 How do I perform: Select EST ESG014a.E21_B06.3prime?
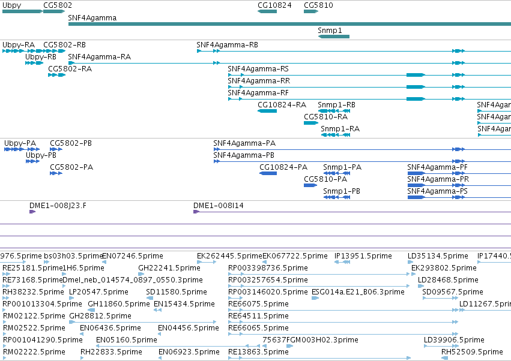(x=358, y=292)
